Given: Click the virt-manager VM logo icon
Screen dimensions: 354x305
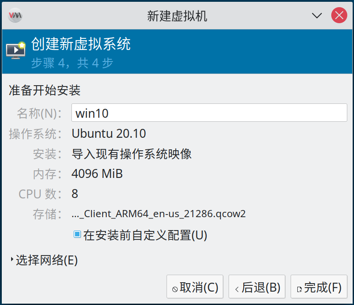Looking at the screenshot, I should [x=15, y=15].
